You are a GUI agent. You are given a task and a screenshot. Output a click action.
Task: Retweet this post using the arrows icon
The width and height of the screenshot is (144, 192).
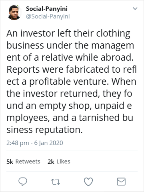coord(56,182)
